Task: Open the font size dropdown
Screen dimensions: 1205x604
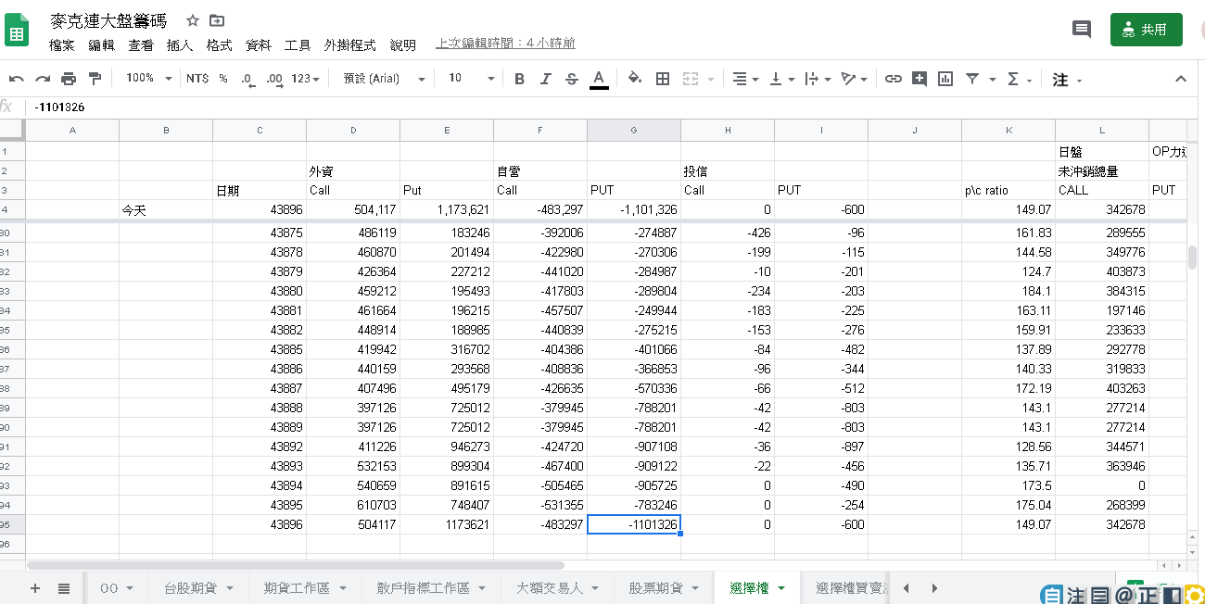Action: [471, 79]
